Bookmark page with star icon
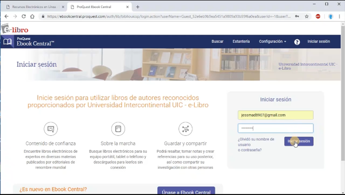The image size is (345, 195). coord(307,16)
